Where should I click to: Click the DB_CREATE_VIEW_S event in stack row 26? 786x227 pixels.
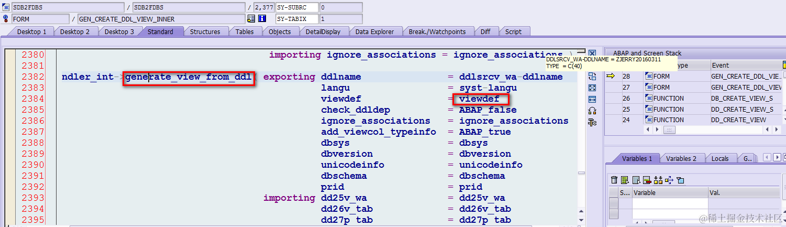point(743,98)
